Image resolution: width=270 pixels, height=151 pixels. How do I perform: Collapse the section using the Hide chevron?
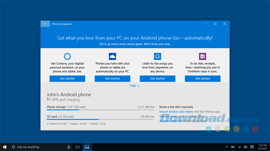135,86
